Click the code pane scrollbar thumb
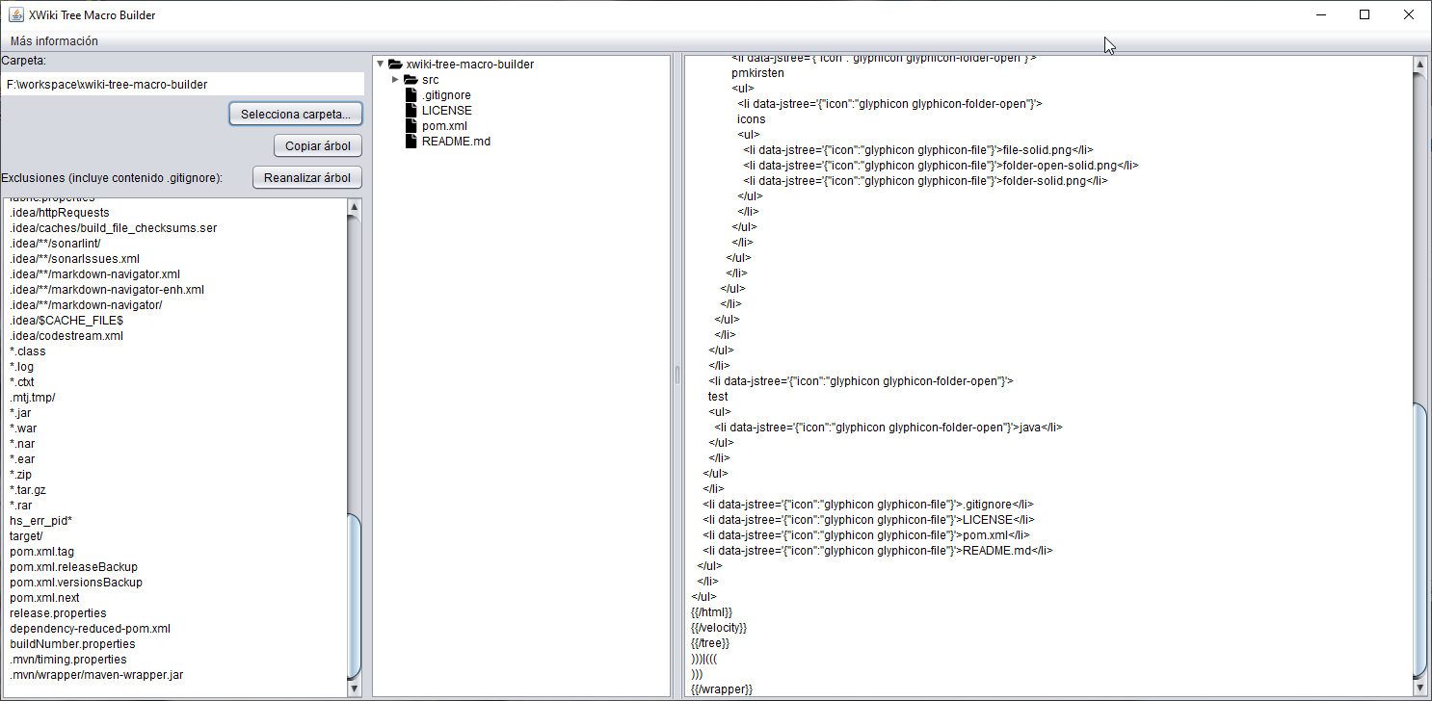1432x701 pixels. [x=1419, y=539]
